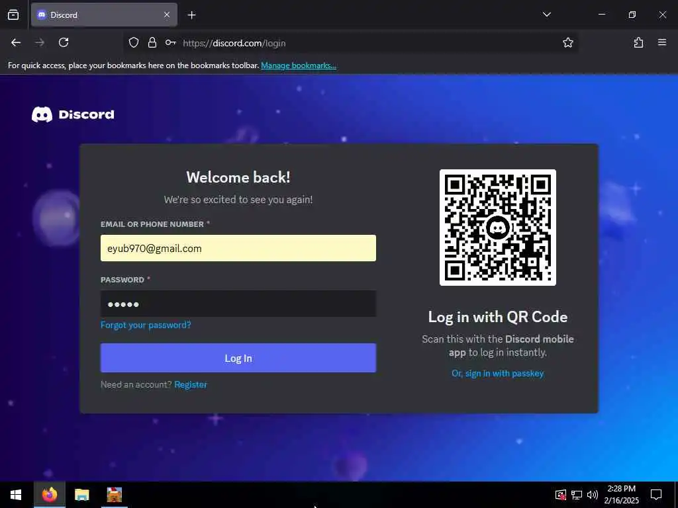Reload the current page
678x508 pixels.
pyautogui.click(x=64, y=42)
